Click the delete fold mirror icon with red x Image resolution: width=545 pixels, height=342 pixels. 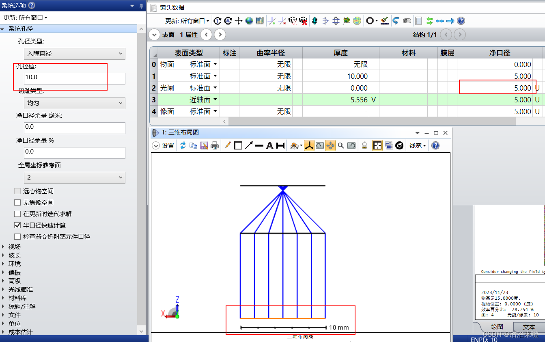[x=282, y=21]
